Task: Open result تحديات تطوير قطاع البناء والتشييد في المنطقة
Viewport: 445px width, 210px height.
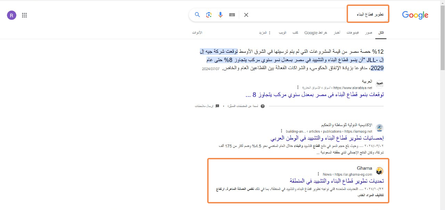Action: [337, 181]
